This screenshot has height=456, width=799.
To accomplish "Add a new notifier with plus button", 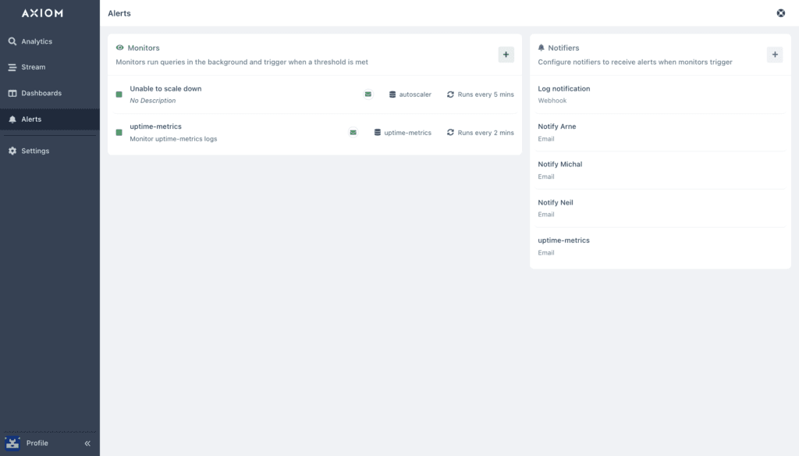I will 775,55.
